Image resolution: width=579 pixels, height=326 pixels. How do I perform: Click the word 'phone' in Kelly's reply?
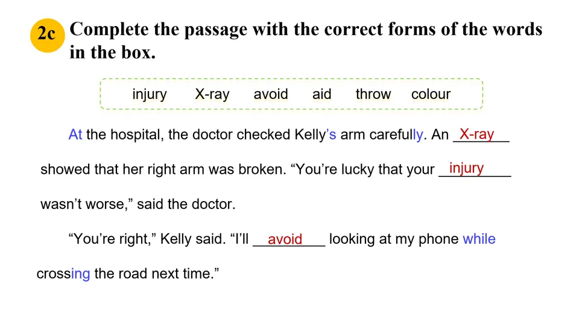[x=438, y=239]
